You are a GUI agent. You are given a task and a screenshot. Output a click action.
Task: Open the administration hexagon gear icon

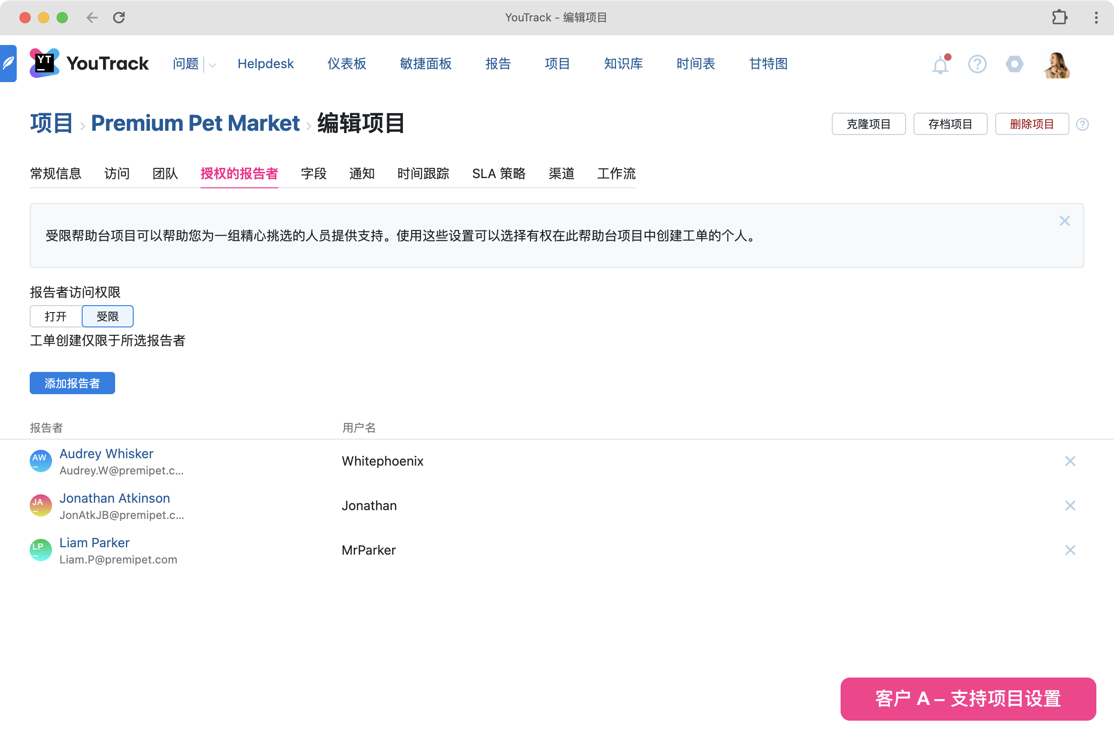1014,64
